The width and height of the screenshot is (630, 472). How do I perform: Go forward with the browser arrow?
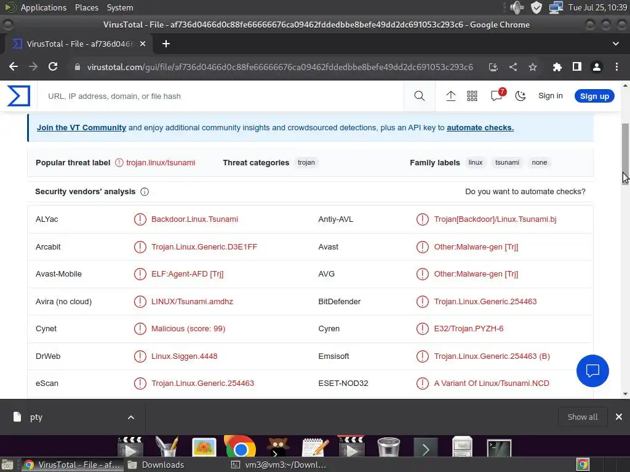coord(33,66)
